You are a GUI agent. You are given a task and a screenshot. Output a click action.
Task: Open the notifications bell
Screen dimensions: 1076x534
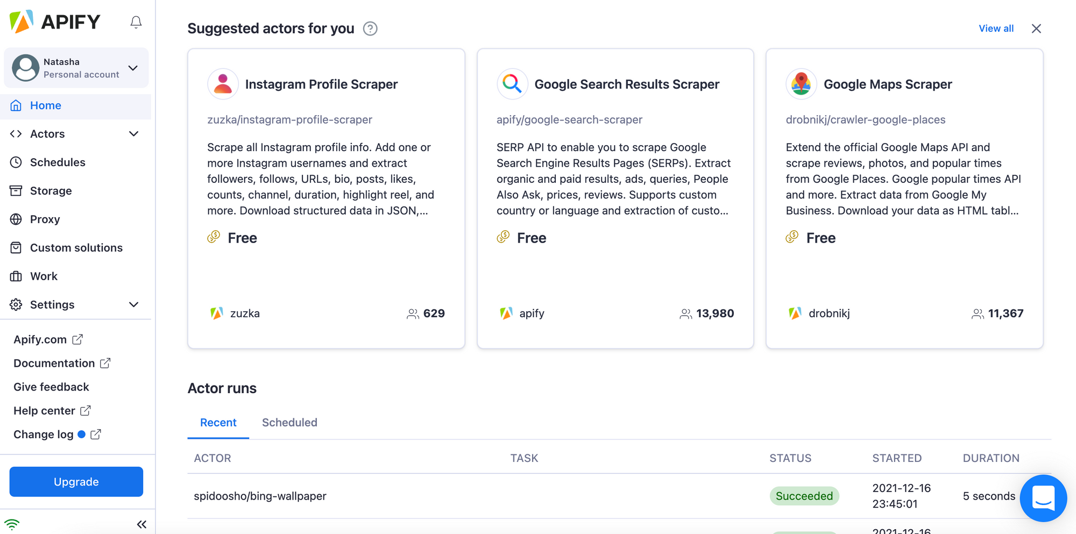click(x=136, y=22)
